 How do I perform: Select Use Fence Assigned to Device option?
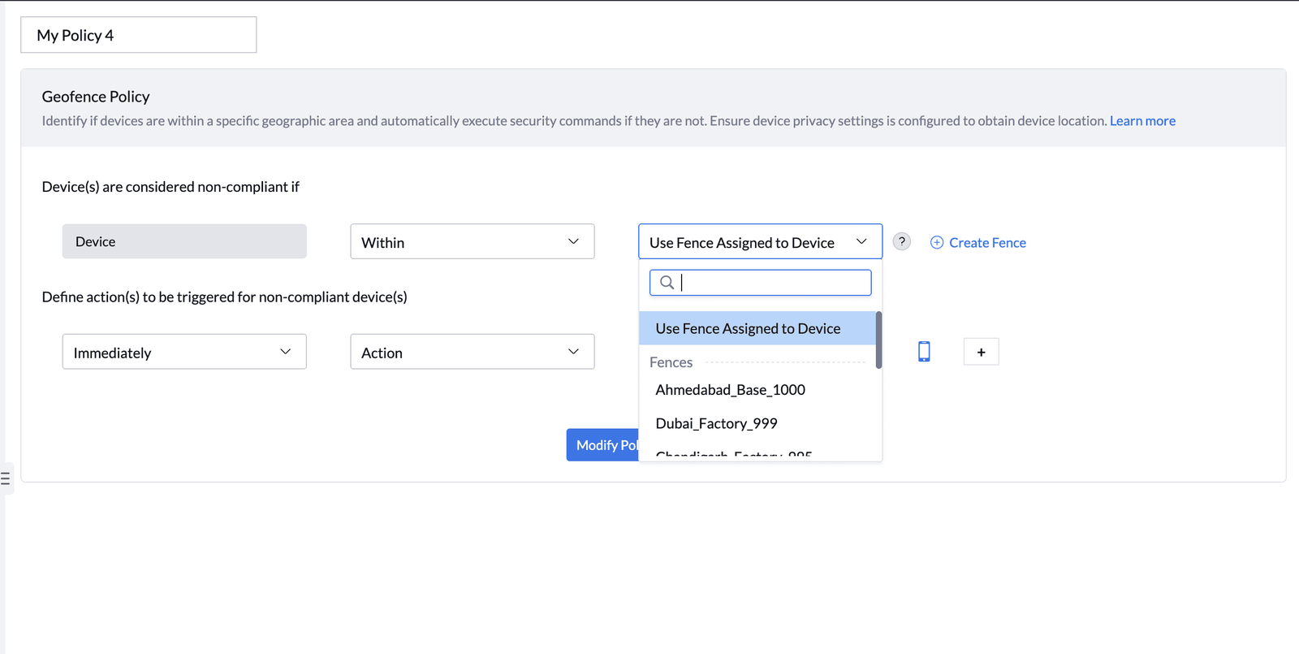click(757, 328)
